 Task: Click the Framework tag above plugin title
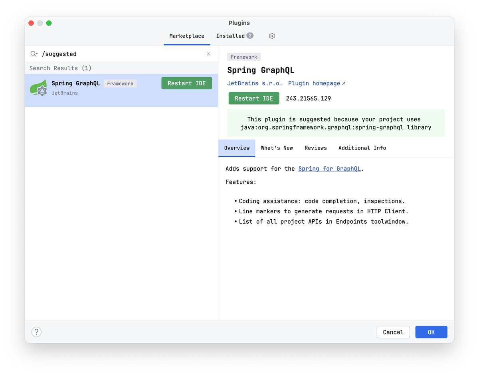point(244,57)
